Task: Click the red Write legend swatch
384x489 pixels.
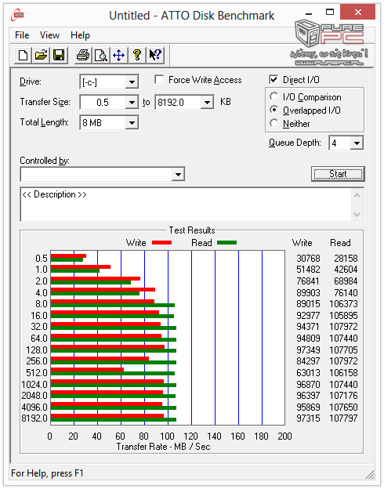Action: coord(161,243)
